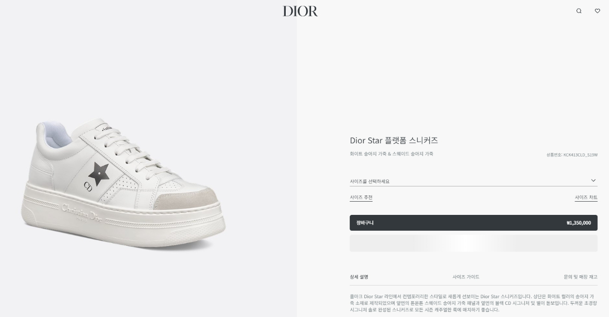Click the product description paragraph
This screenshot has height=317, width=609.
(x=473, y=302)
